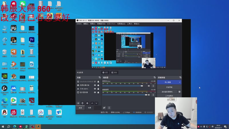The width and height of the screenshot is (229, 129).
Task: Hide the 文本 (GDI+) source
Action: click(x=95, y=89)
